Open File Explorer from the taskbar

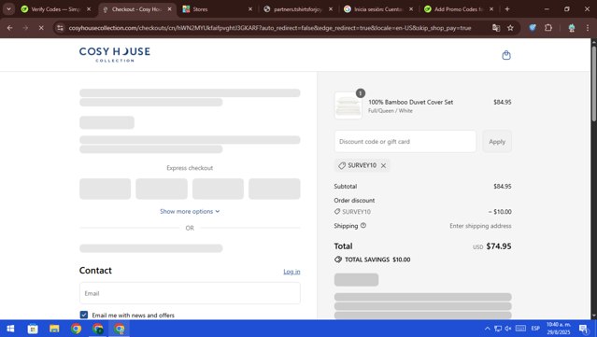click(54, 329)
